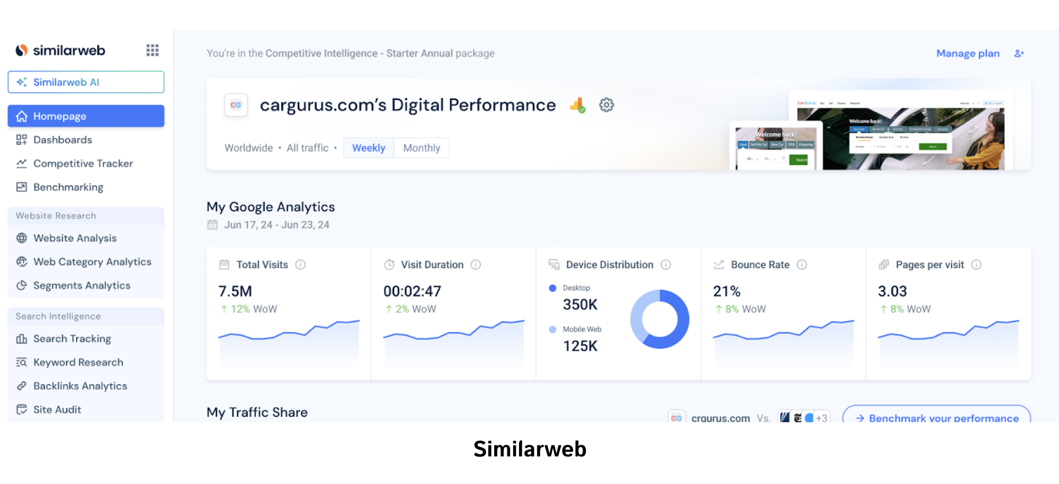The image size is (1059, 484).
Task: Click the 21% bounce rate value
Action: click(x=726, y=291)
